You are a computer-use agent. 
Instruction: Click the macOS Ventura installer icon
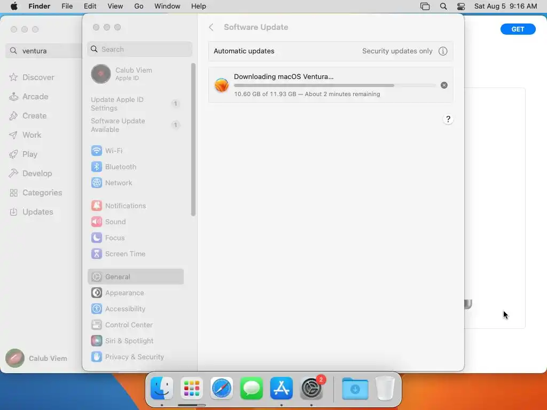pos(222,85)
